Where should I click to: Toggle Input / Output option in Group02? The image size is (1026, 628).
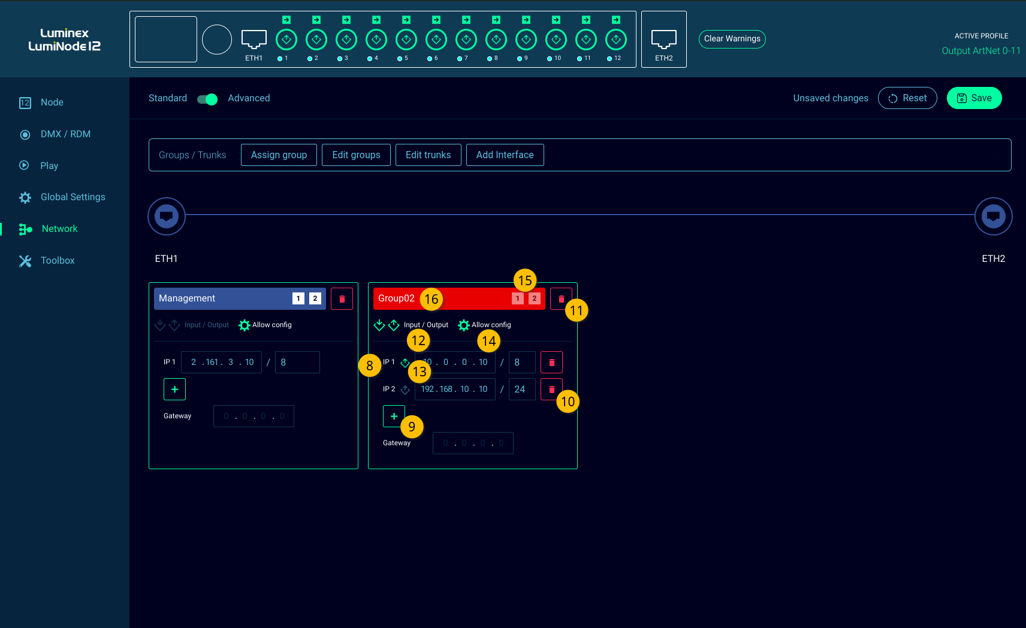(x=387, y=325)
